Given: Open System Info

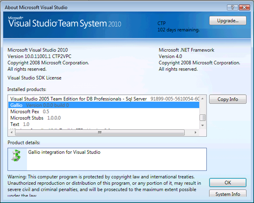Looking at the screenshot, I should coord(228,194).
